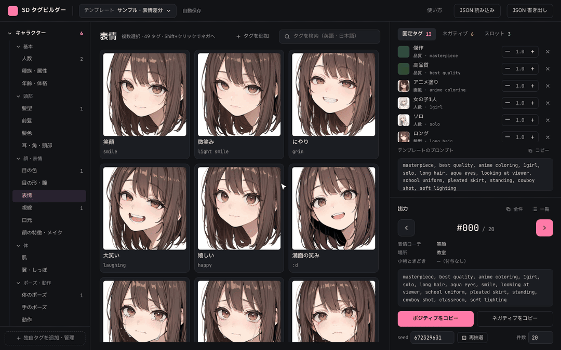The height and width of the screenshot is (350, 561).
Task: Edit the 件数 count field
Action: point(541,338)
